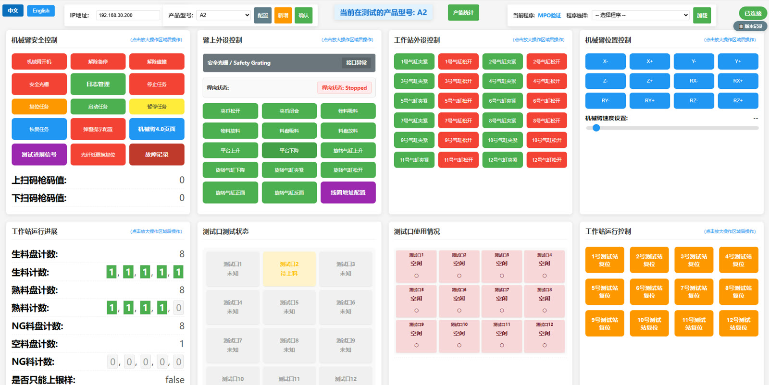Open the 版本记录 version log

point(750,26)
